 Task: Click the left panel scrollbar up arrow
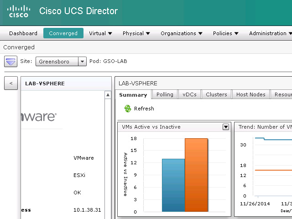(x=108, y=95)
